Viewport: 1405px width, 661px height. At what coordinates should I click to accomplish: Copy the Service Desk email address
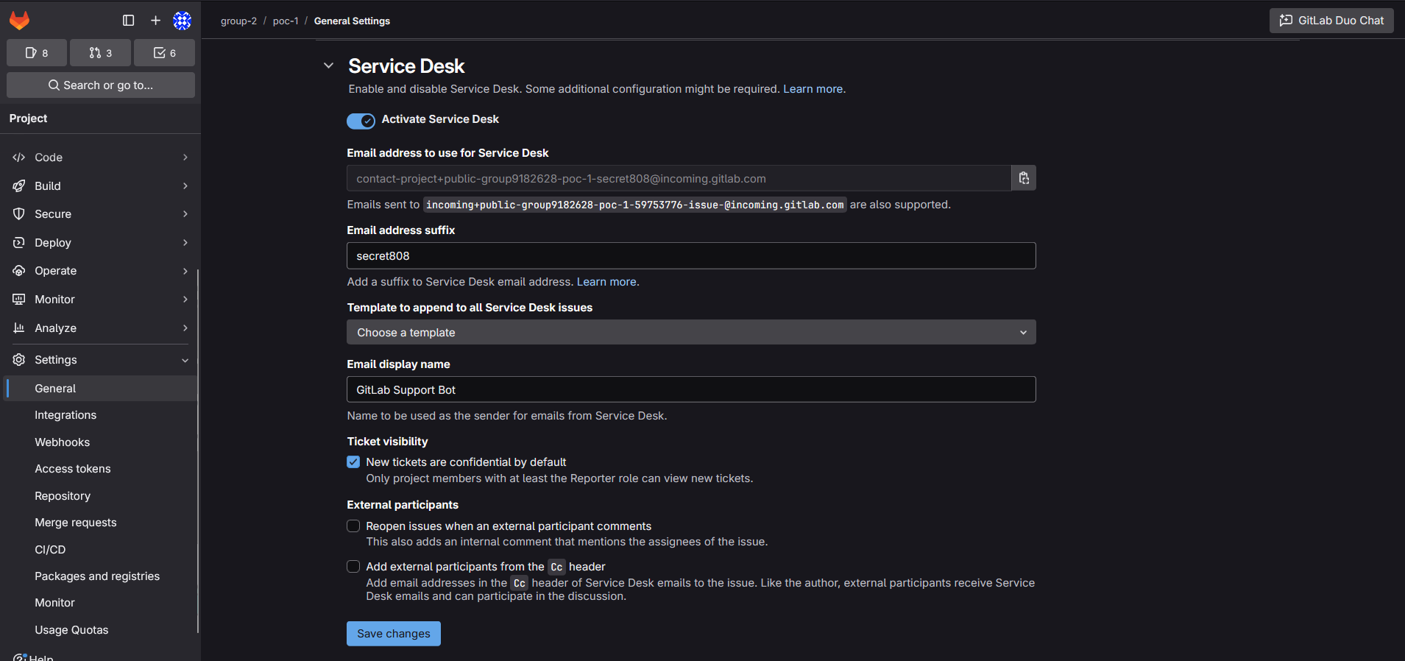[x=1023, y=178]
